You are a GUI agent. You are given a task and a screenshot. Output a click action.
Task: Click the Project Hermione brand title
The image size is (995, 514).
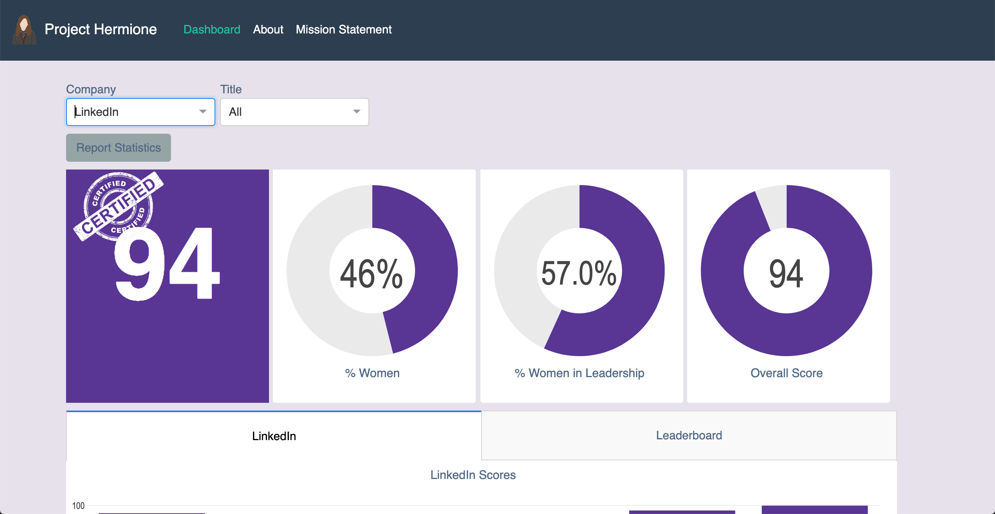101,30
